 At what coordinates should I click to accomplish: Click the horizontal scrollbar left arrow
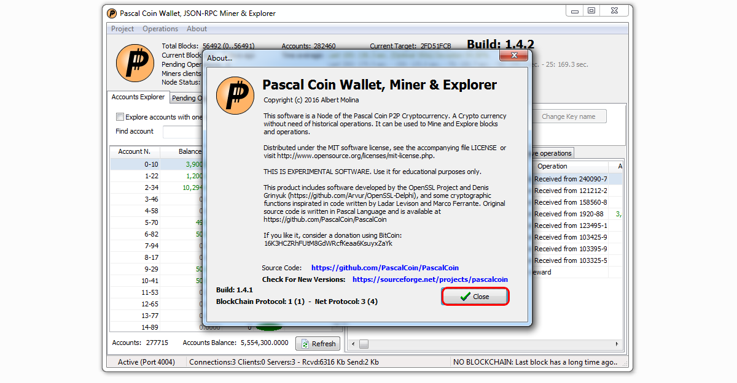353,344
